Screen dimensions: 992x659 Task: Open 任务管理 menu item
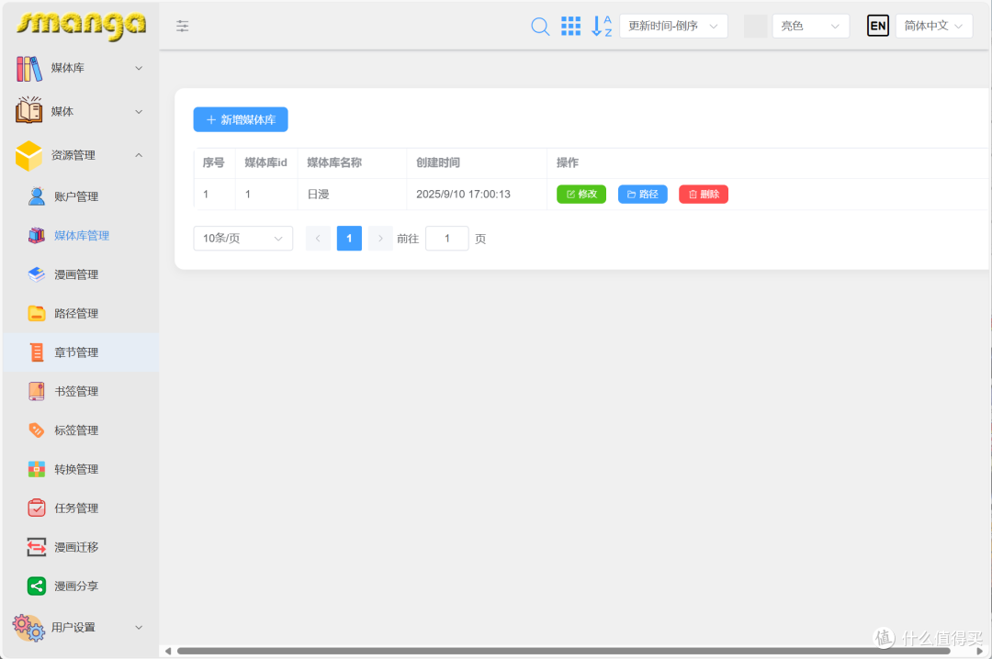point(81,508)
